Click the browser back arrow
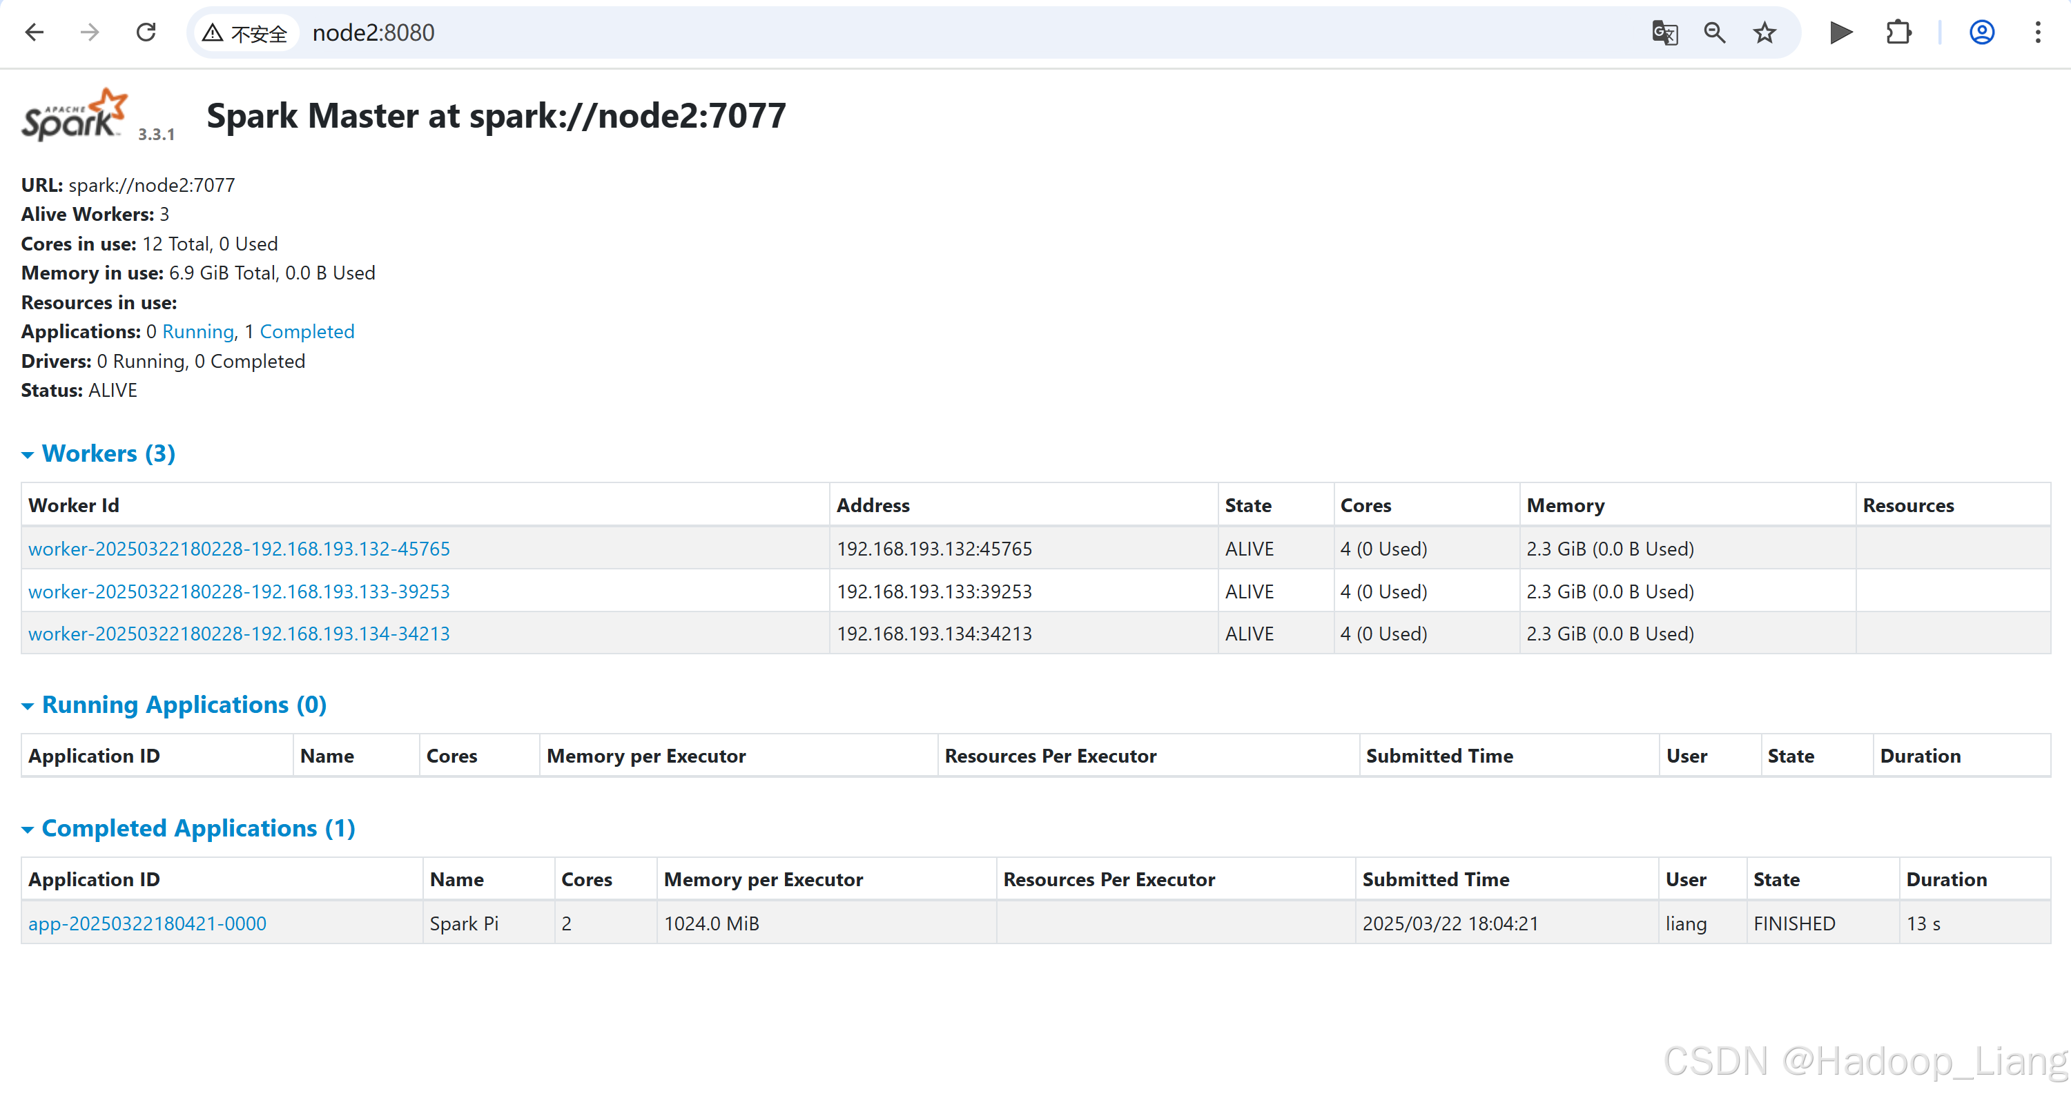The width and height of the screenshot is (2071, 1096). coord(35,32)
